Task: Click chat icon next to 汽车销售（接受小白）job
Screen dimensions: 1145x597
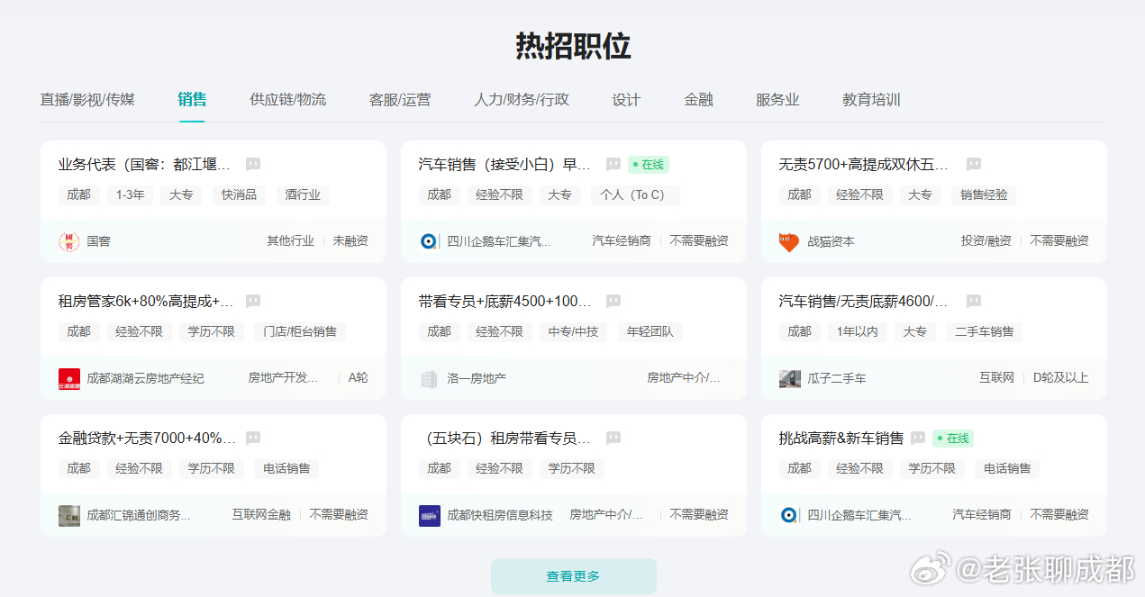Action: [613, 165]
